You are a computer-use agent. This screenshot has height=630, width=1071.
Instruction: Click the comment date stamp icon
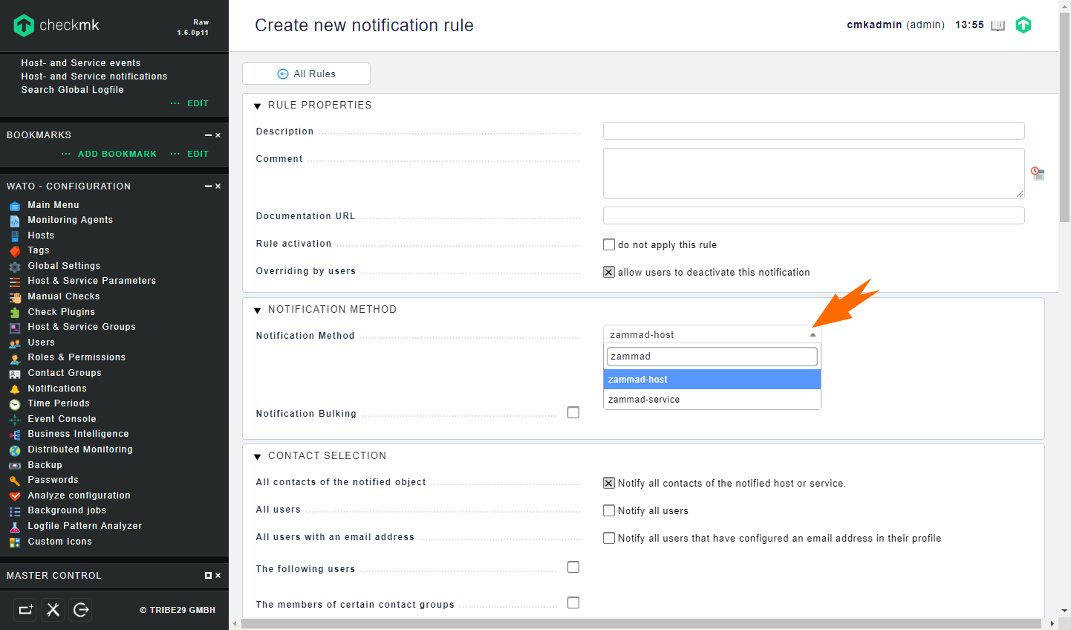(x=1038, y=173)
